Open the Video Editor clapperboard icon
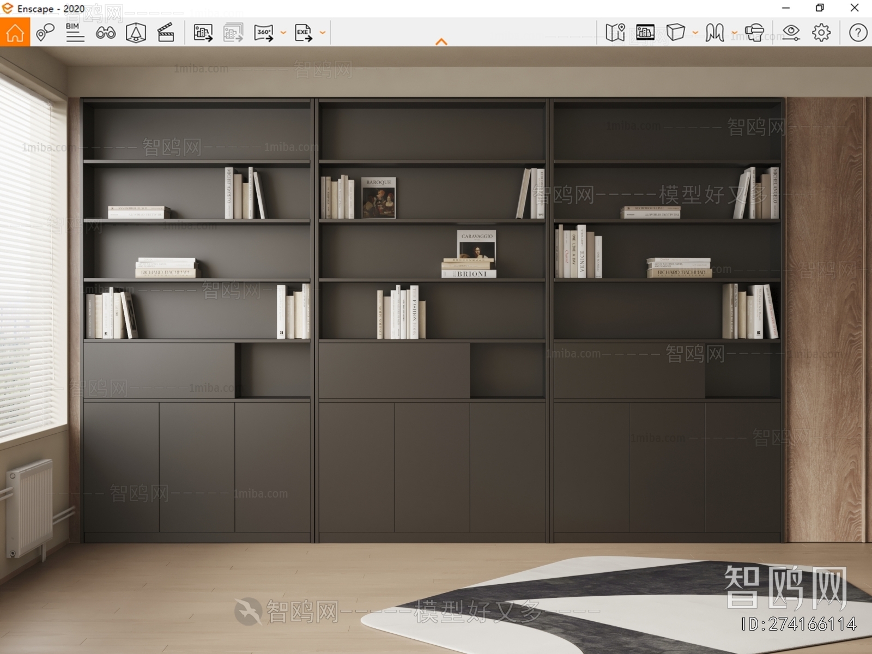The width and height of the screenshot is (872, 654). click(166, 33)
